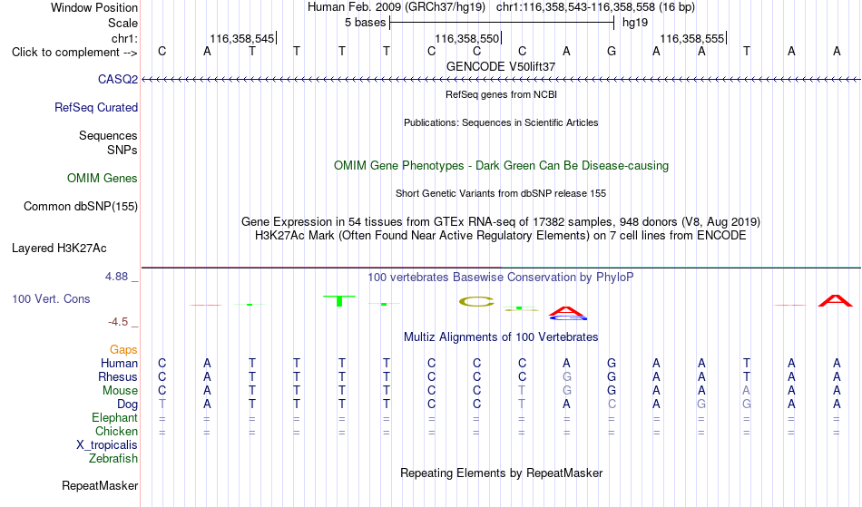Open the 100 Vert. Cons track label
This screenshot has height=507, width=862.
(51, 298)
